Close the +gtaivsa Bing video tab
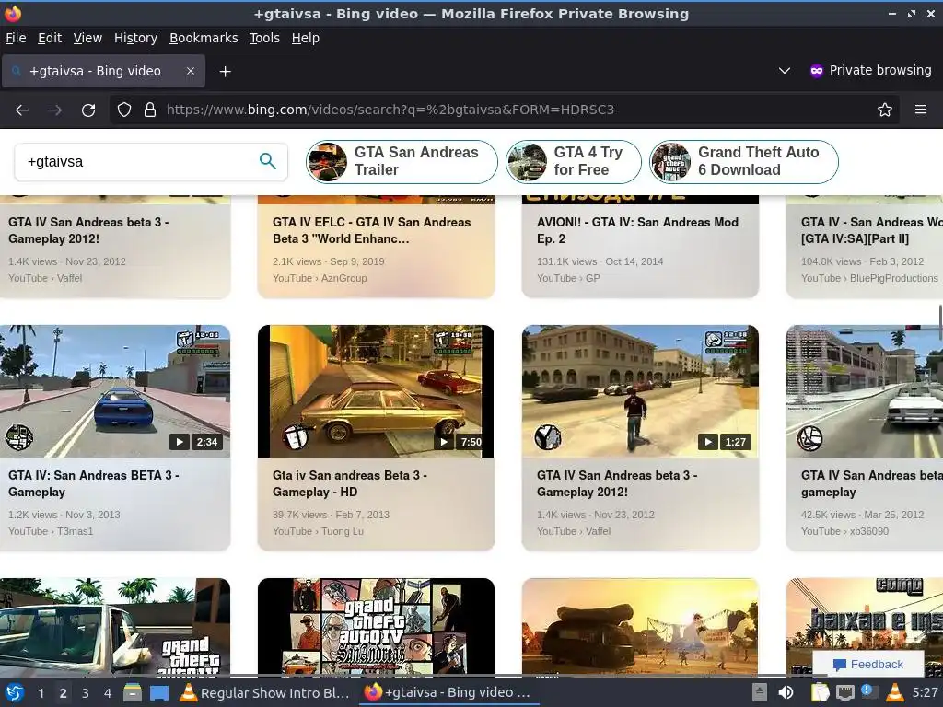Screen dimensions: 943x707 (x=191, y=71)
